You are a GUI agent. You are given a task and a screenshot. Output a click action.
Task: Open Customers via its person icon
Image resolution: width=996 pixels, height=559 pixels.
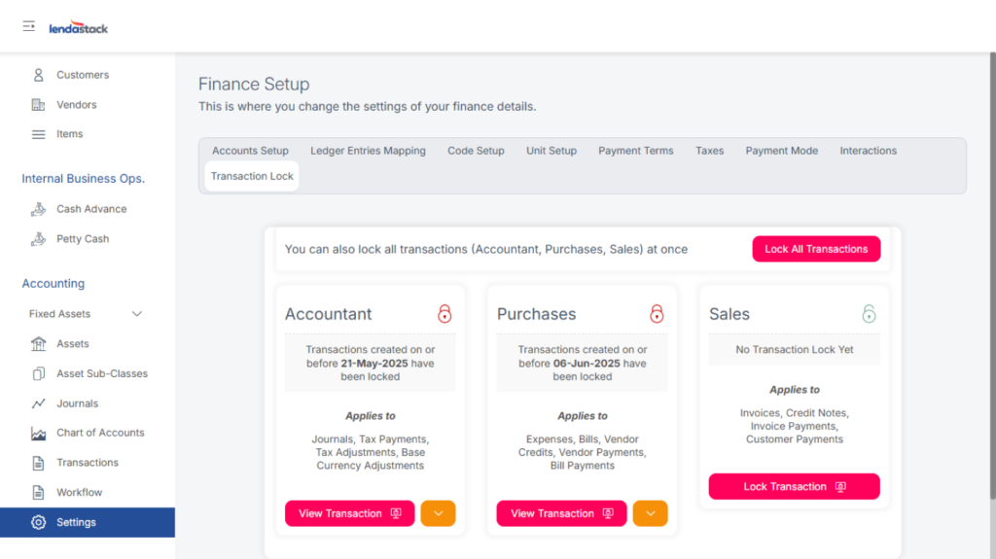[39, 75]
